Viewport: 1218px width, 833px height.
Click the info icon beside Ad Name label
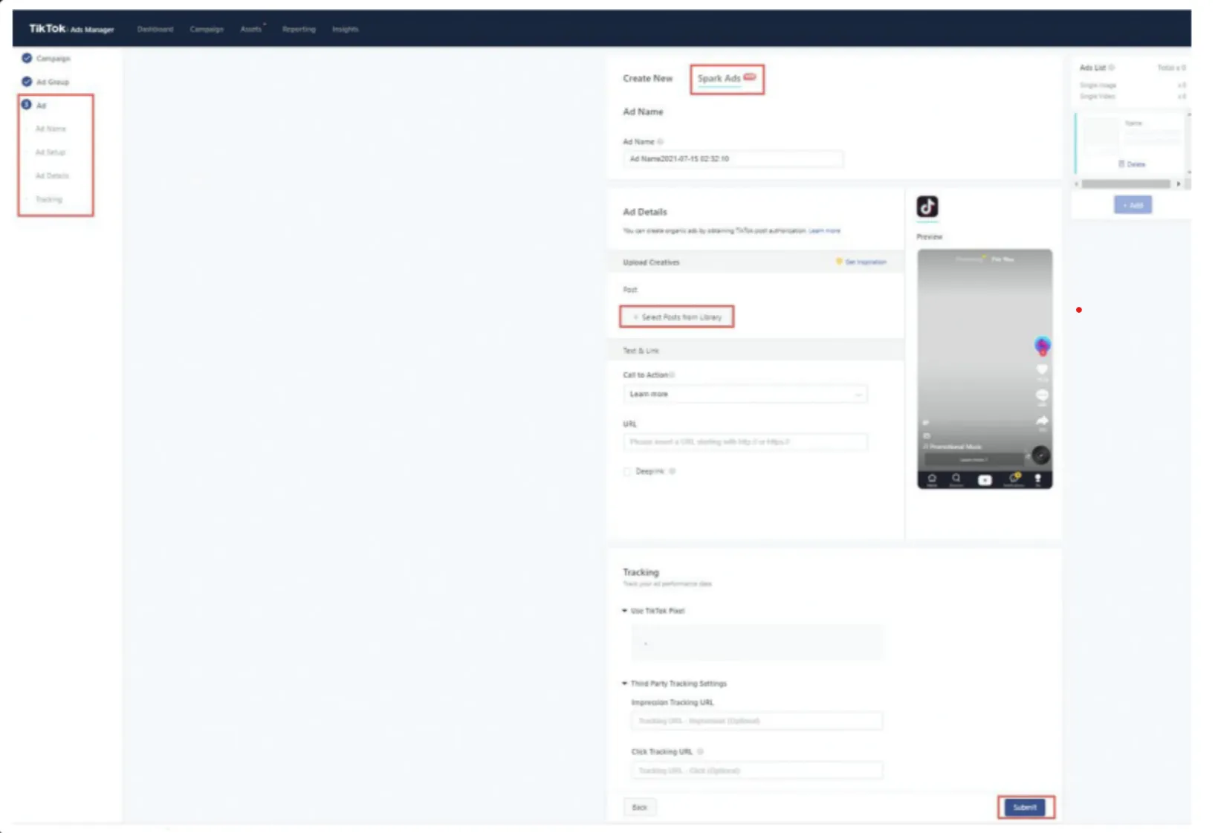click(x=660, y=141)
